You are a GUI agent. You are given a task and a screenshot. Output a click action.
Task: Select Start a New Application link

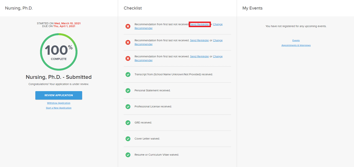[x=59, y=108]
